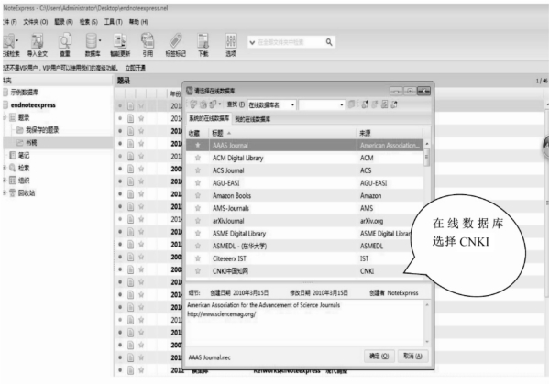This screenshot has width=549, height=384.
Task: Click the magnifier icon in the search box
Action: (329, 42)
